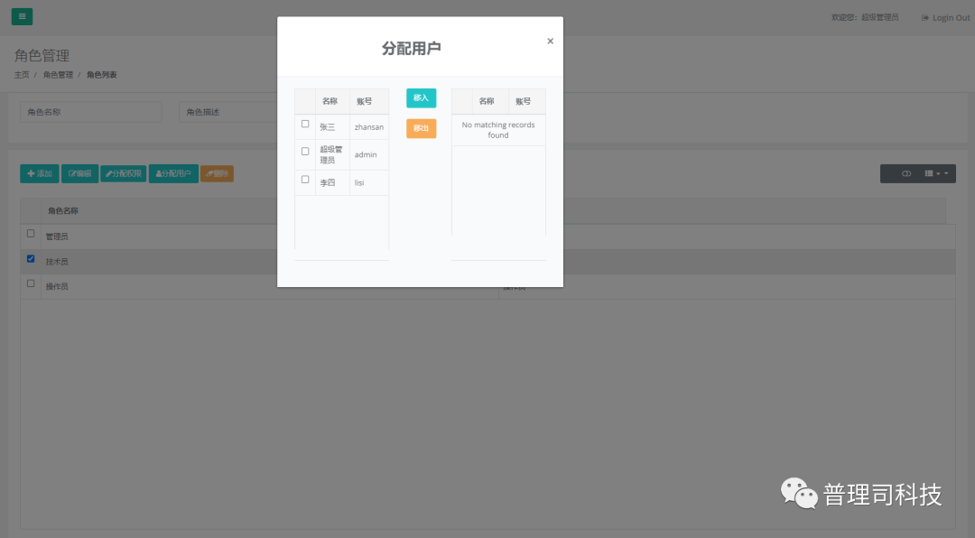Check the checkbox next to 张三
This screenshot has width=975, height=538.
tap(304, 124)
